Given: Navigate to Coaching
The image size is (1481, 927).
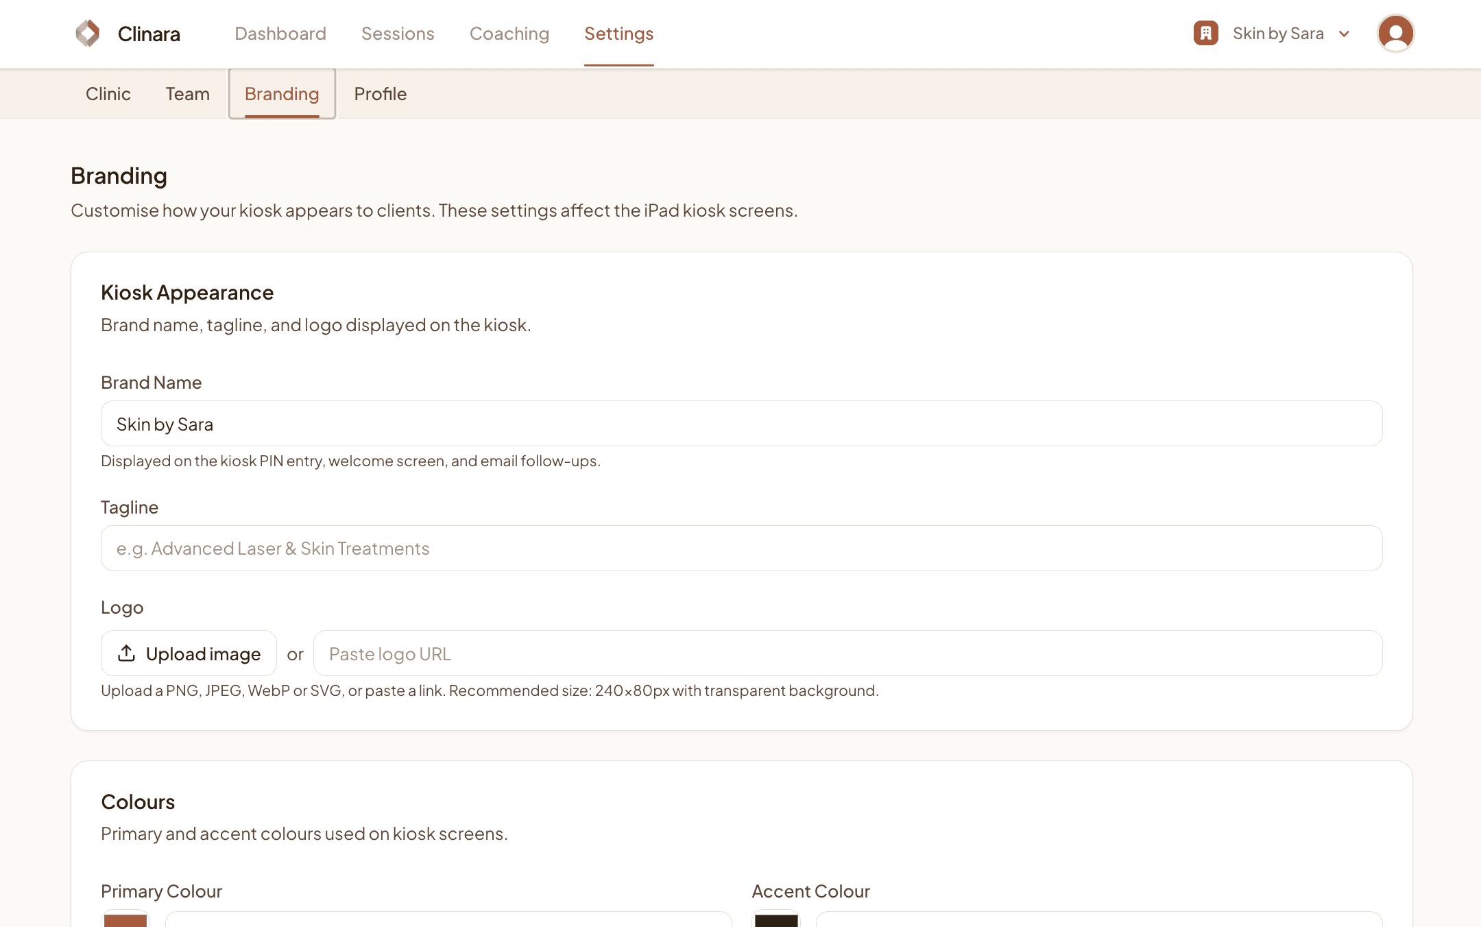Looking at the screenshot, I should [509, 34].
